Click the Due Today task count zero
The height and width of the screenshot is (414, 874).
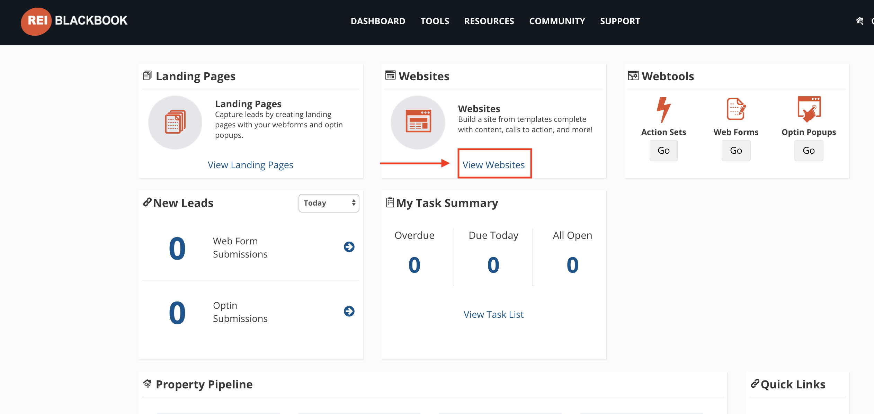493,265
